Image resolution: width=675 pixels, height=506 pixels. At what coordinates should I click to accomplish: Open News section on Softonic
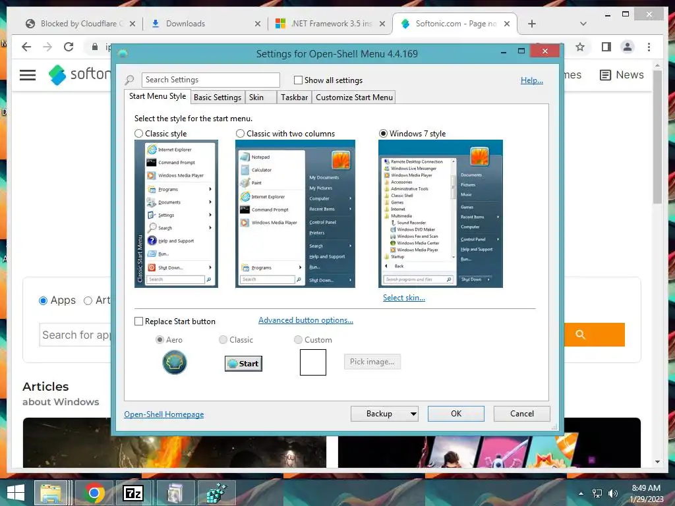point(622,75)
